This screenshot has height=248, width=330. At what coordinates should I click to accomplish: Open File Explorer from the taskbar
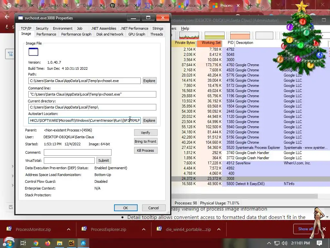(60, 243)
